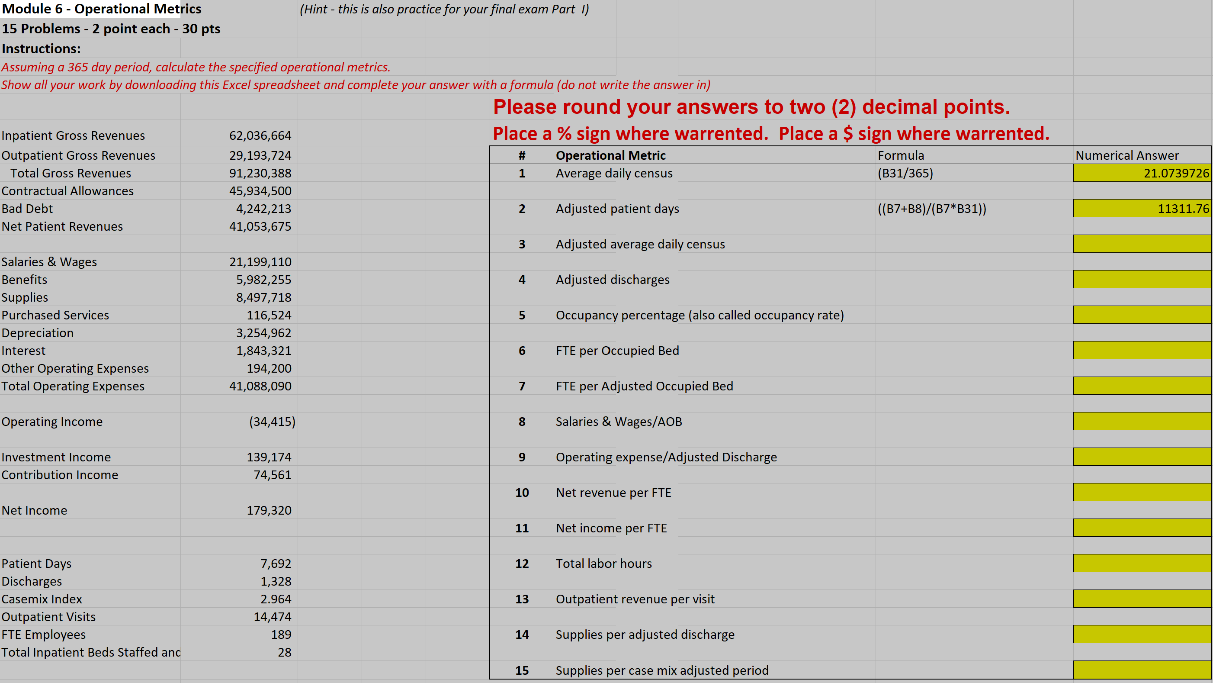Click the Adjusted patient days answer cell showing 11311.76

tap(1142, 208)
